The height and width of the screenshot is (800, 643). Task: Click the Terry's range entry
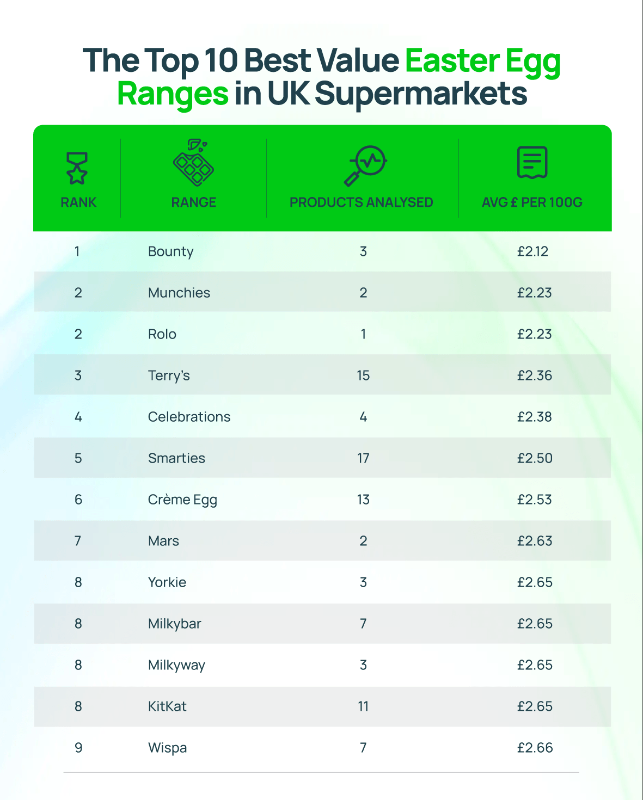click(x=169, y=376)
